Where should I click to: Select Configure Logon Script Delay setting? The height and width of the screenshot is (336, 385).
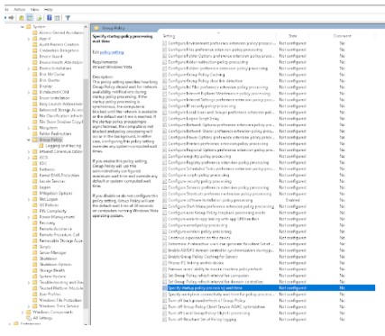pyautogui.click(x=194, y=119)
